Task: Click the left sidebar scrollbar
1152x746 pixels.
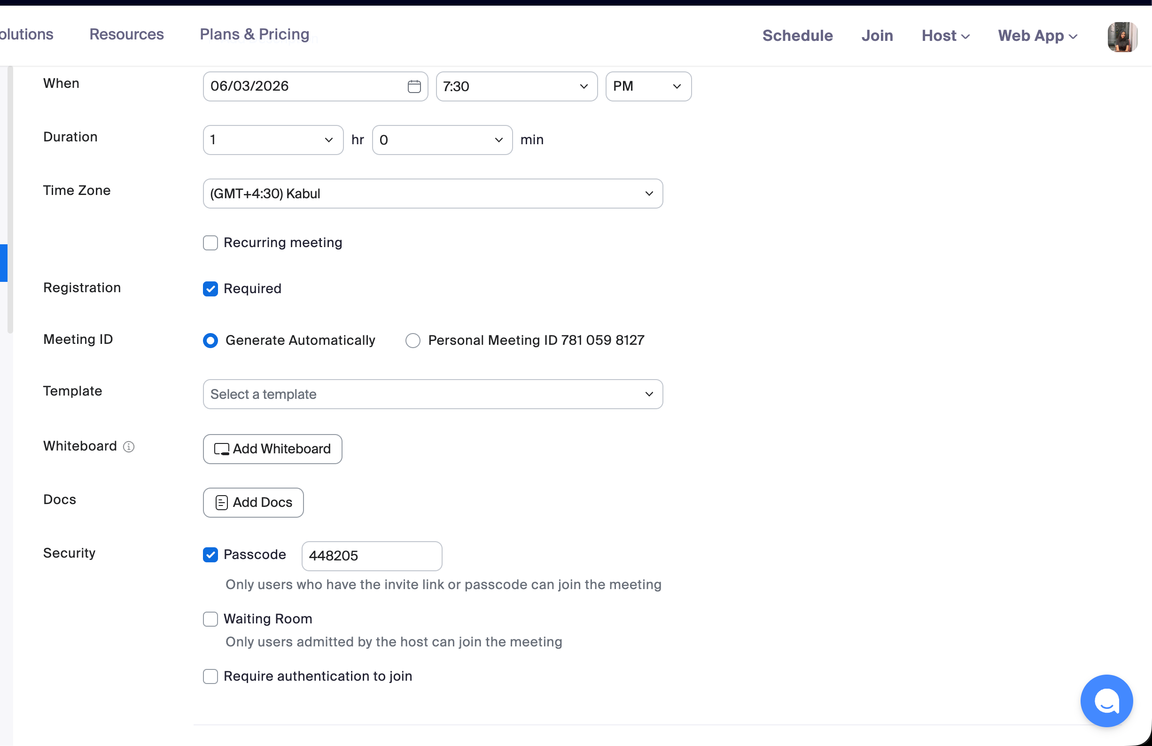Action: [x=10, y=200]
